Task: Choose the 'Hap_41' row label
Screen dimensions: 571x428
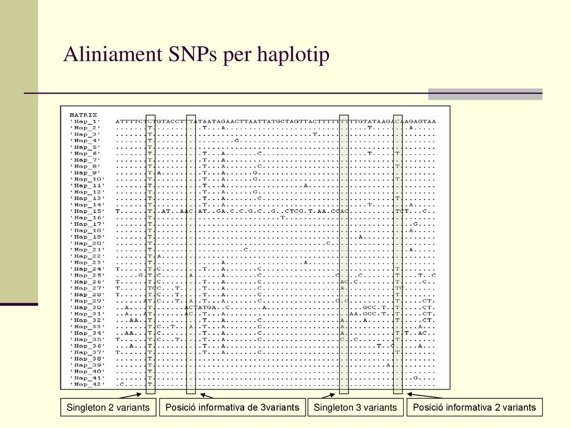Action: point(87,378)
